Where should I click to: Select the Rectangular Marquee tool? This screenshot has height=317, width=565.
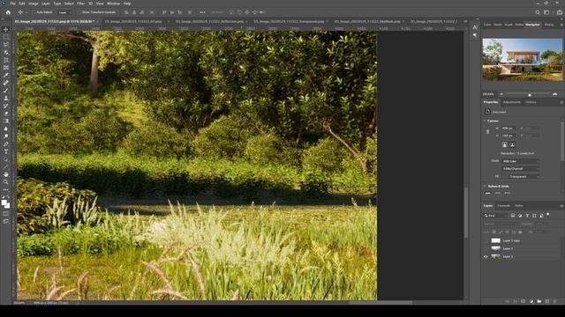click(6, 37)
